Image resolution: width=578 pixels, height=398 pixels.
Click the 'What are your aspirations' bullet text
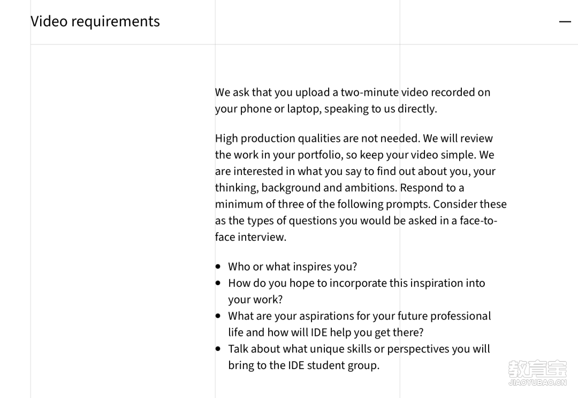360,324
